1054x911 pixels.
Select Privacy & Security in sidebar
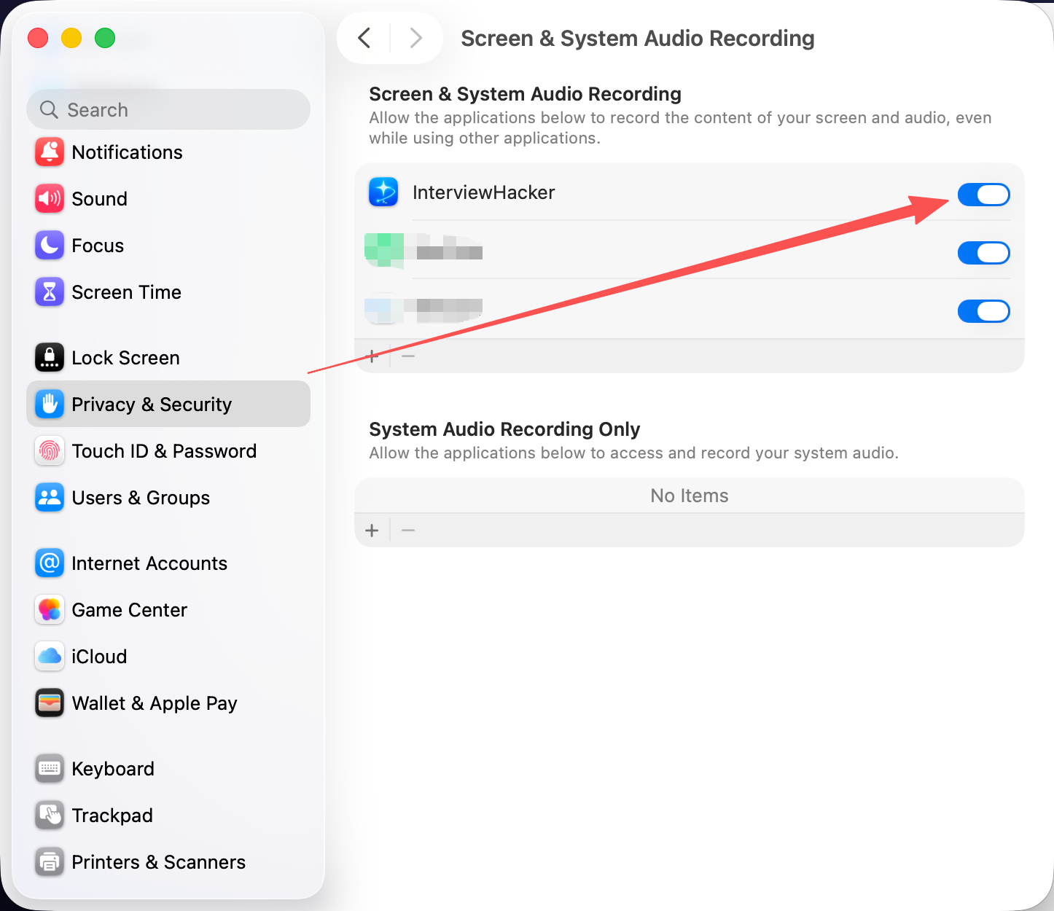click(168, 404)
